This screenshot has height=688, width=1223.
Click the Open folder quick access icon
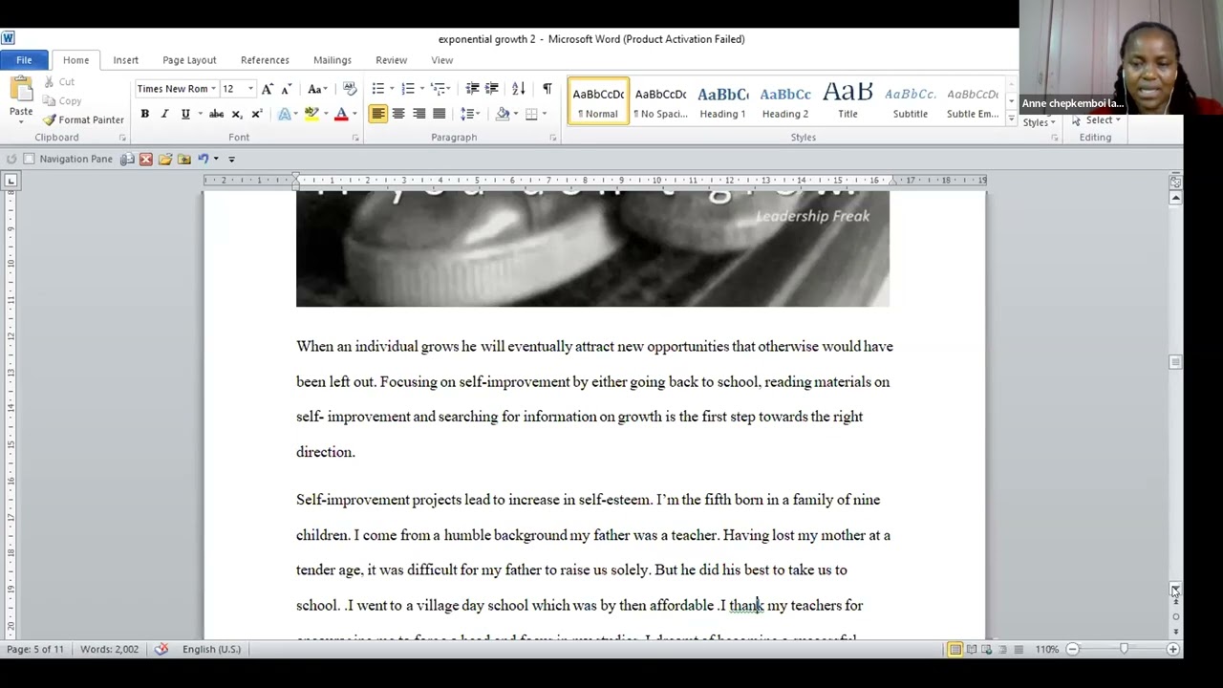165,159
